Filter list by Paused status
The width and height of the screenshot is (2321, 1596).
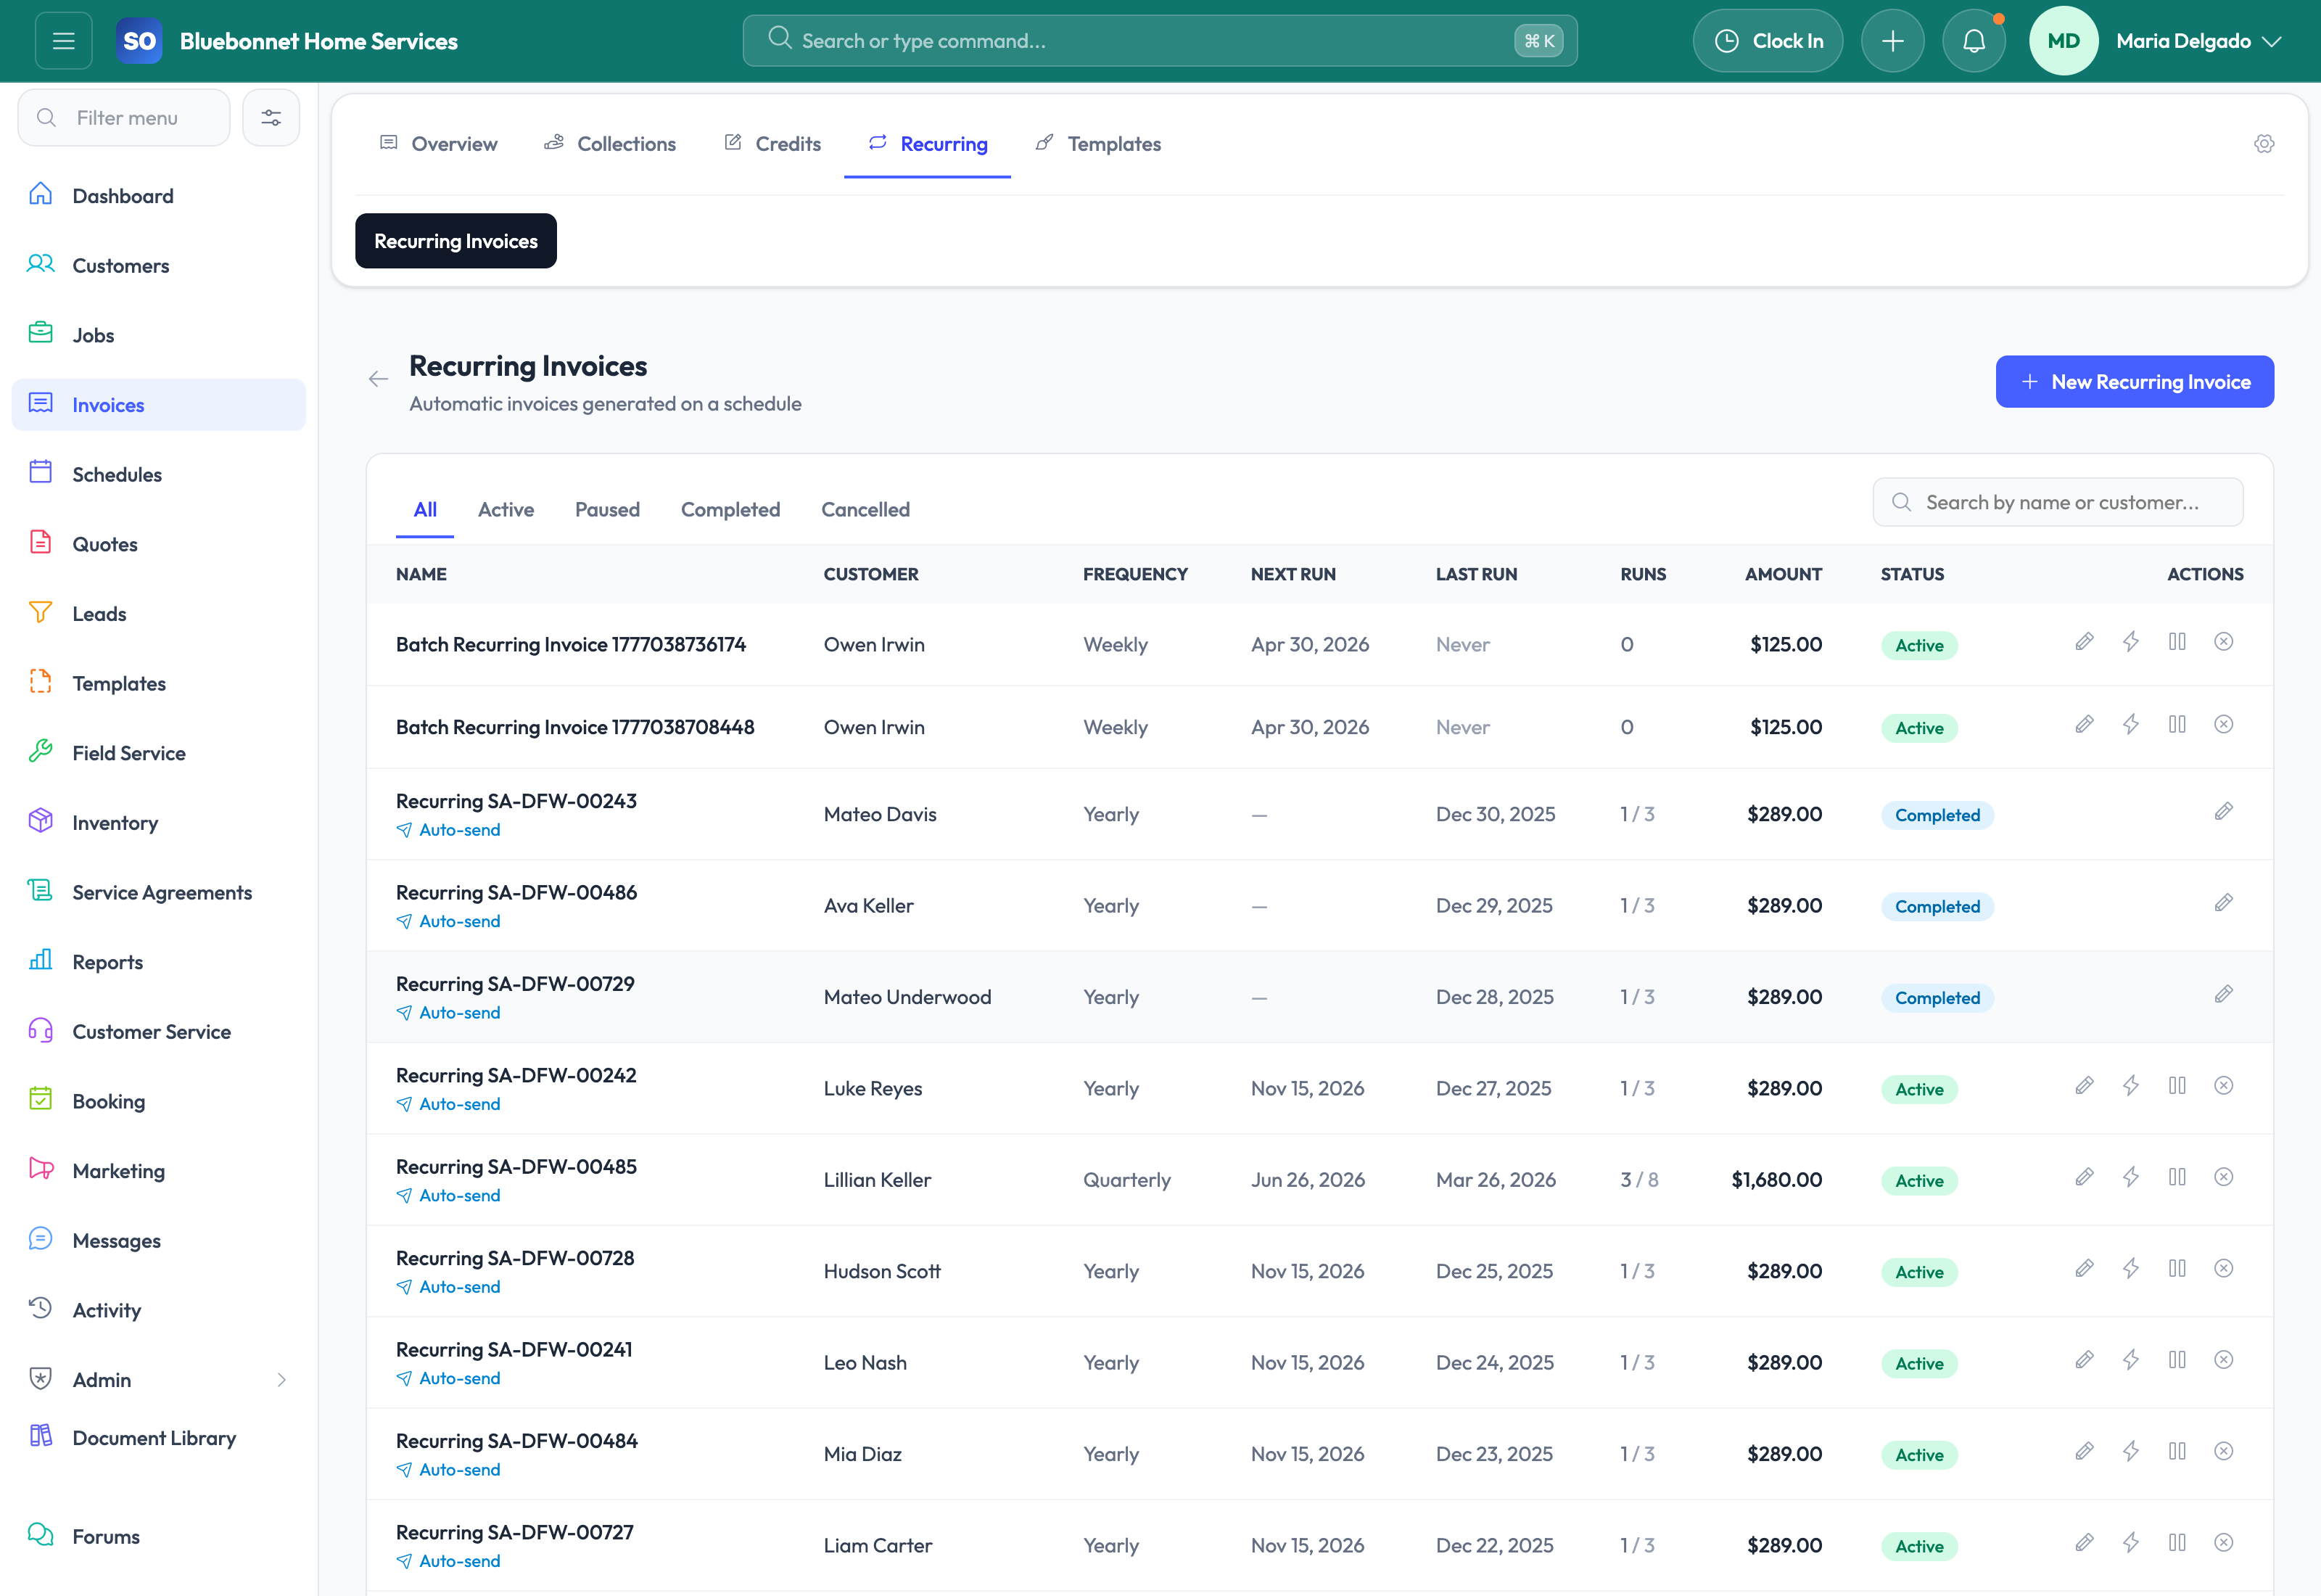(x=607, y=510)
